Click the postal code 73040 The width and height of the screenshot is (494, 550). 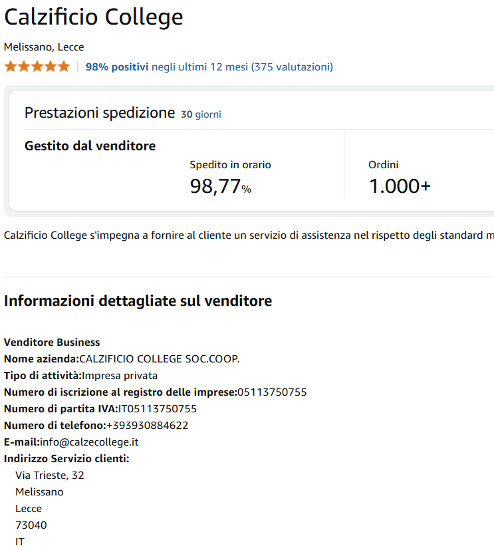[x=31, y=525]
